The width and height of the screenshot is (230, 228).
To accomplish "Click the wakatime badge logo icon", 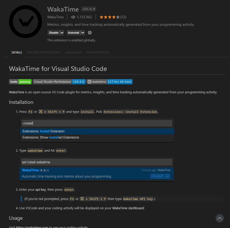I will 90,82.
